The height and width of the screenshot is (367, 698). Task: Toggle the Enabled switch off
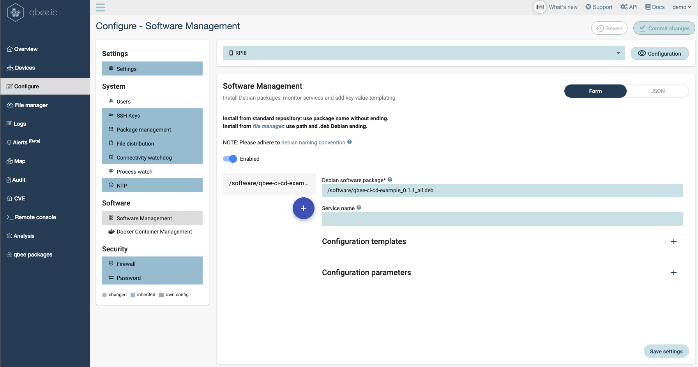tap(230, 159)
